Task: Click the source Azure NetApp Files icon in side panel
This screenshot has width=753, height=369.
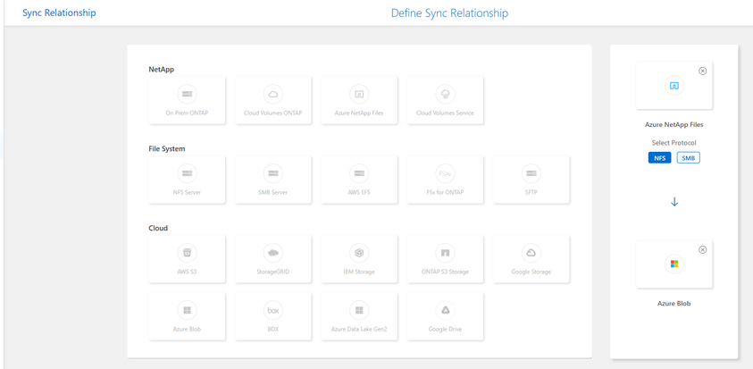Action: click(x=674, y=86)
